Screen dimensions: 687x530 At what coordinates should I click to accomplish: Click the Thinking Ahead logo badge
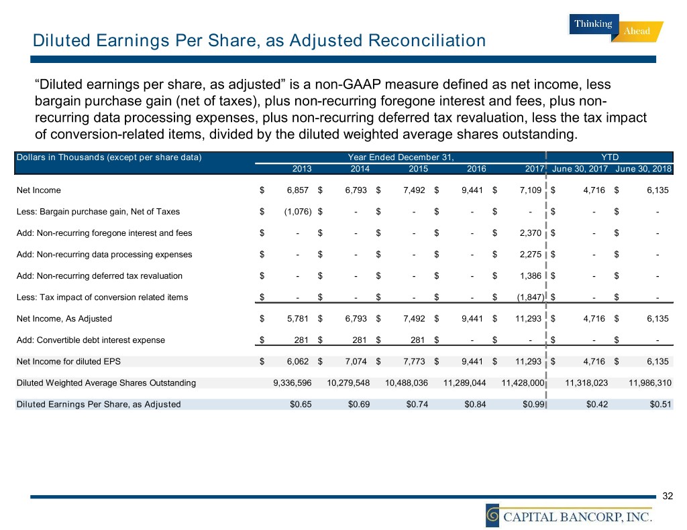pos(617,29)
